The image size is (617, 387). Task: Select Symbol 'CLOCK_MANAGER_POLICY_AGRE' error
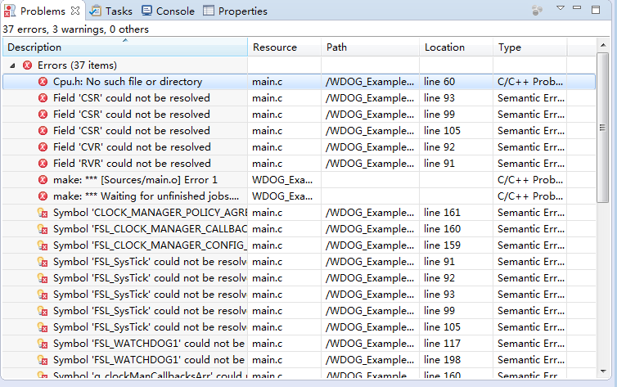click(299, 213)
